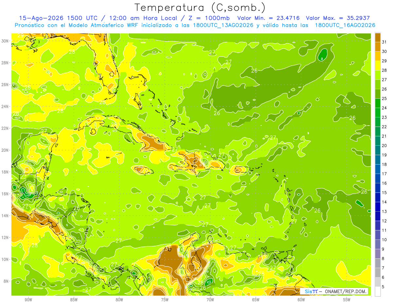This screenshot has height=304, width=393.
Task: Click legend value "31"
Action: [x=384, y=42]
